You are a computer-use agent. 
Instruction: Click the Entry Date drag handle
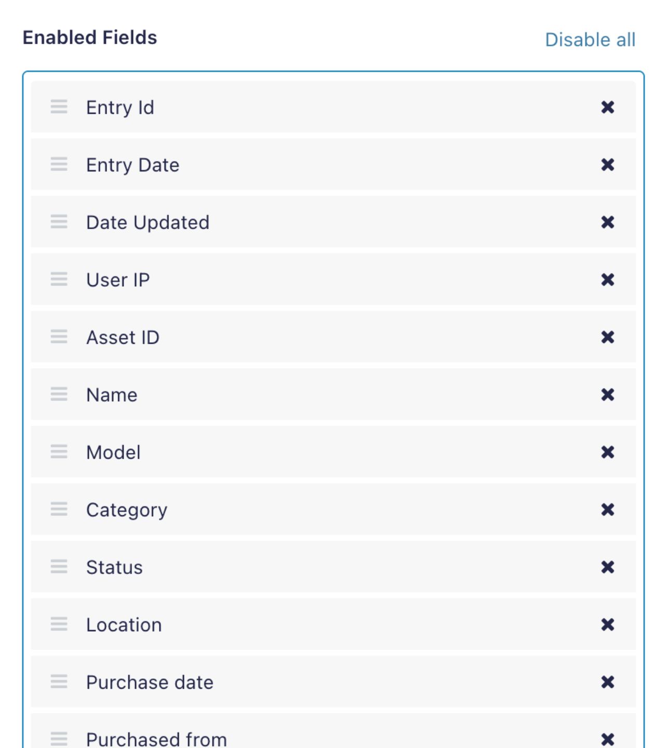(59, 165)
